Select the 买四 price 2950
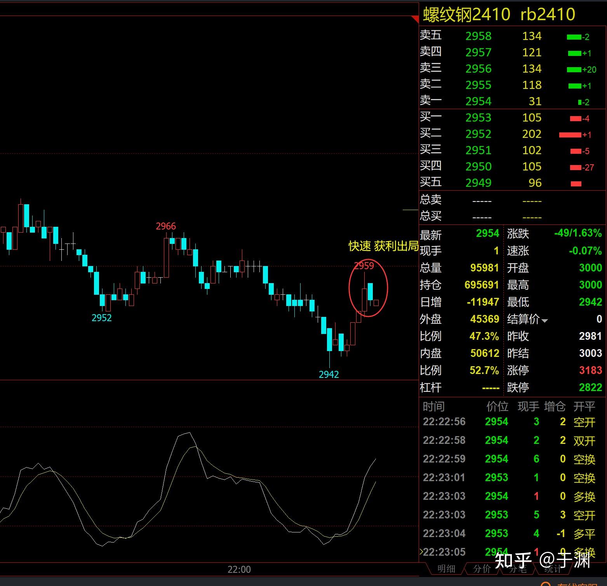This screenshot has width=607, height=586. (x=478, y=167)
